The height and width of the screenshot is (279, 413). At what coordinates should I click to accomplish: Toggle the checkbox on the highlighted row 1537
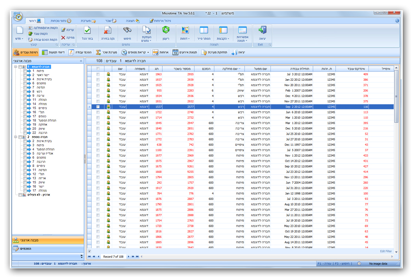pyautogui.click(x=98, y=107)
